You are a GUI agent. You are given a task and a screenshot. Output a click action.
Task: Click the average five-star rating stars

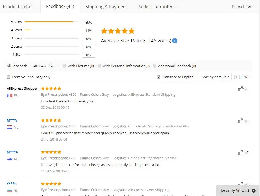coord(118,31)
